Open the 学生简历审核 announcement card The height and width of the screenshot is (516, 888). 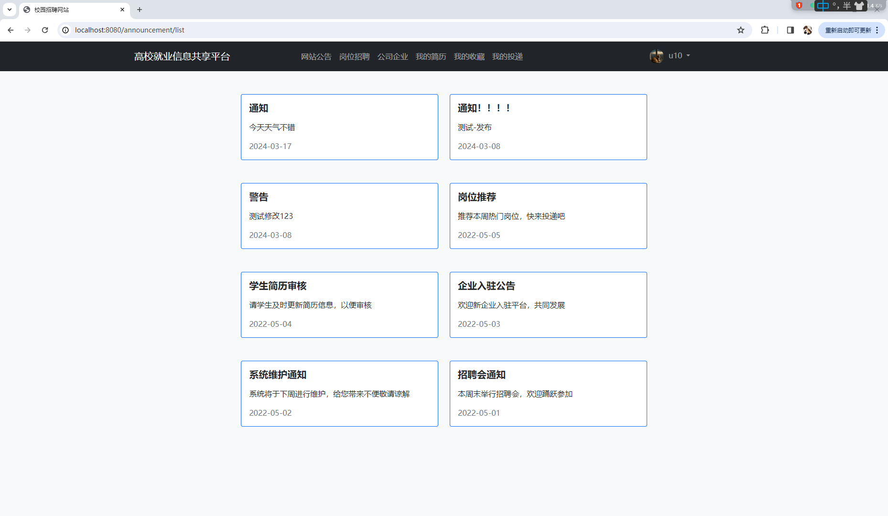339,305
